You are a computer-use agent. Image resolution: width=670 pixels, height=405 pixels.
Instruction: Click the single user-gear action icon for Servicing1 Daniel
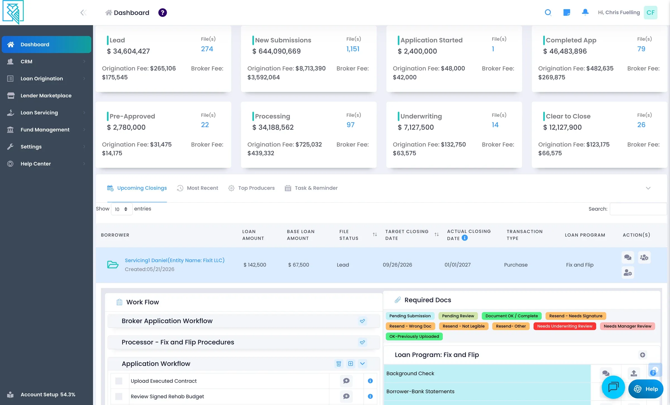628,272
